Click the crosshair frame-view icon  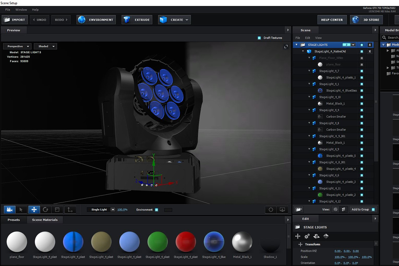[271, 209]
